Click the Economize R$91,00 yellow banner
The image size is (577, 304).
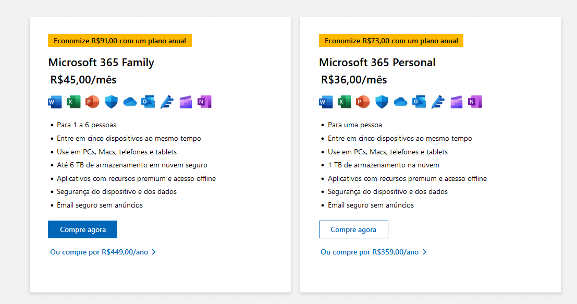(x=120, y=41)
